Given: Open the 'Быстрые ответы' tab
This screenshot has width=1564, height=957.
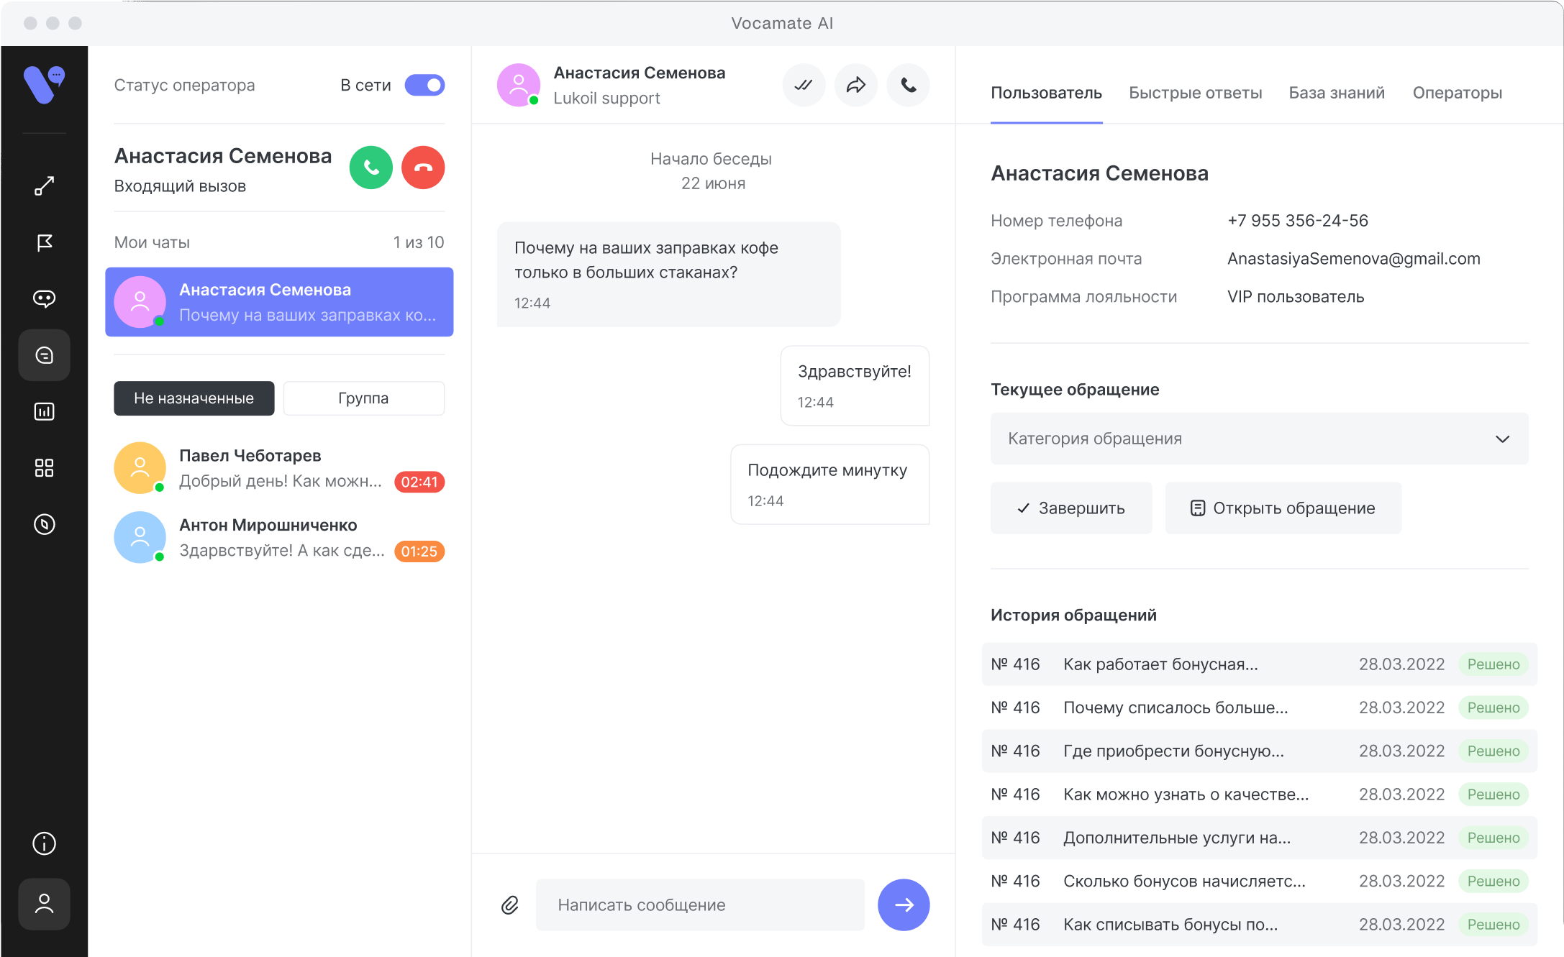Looking at the screenshot, I should pyautogui.click(x=1195, y=93).
